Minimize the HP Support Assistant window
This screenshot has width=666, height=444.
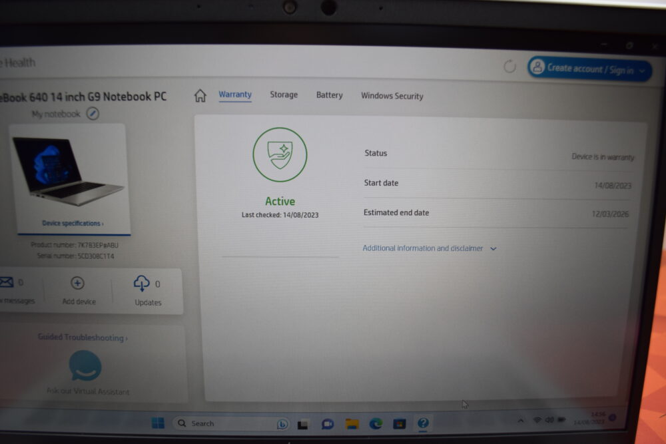pyautogui.click(x=604, y=44)
